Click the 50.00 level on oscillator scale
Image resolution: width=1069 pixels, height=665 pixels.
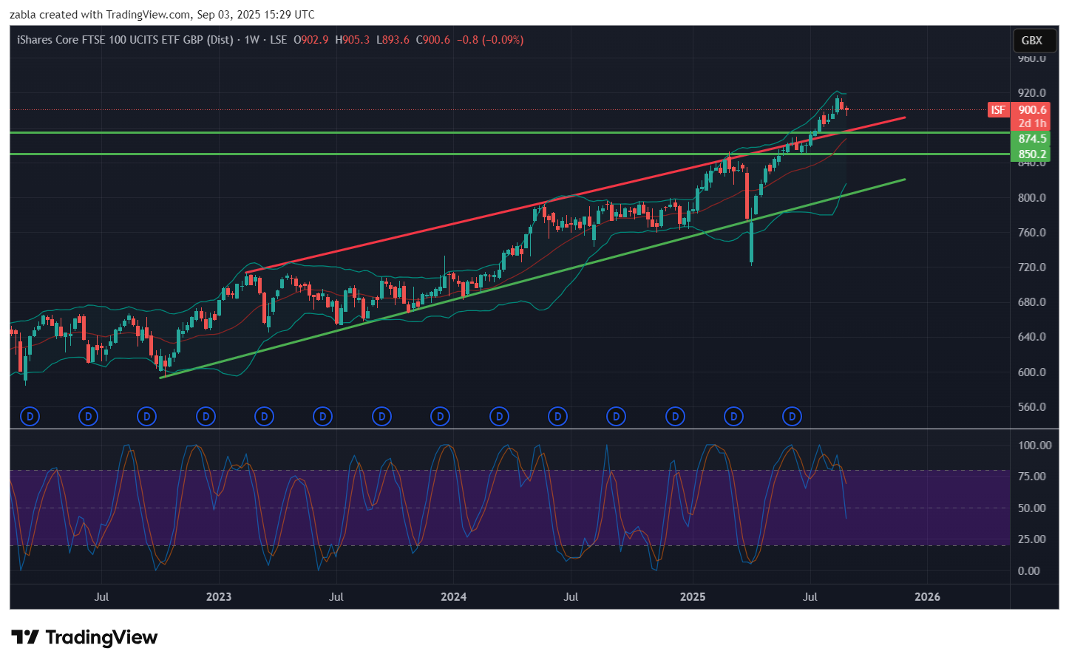(x=1031, y=508)
